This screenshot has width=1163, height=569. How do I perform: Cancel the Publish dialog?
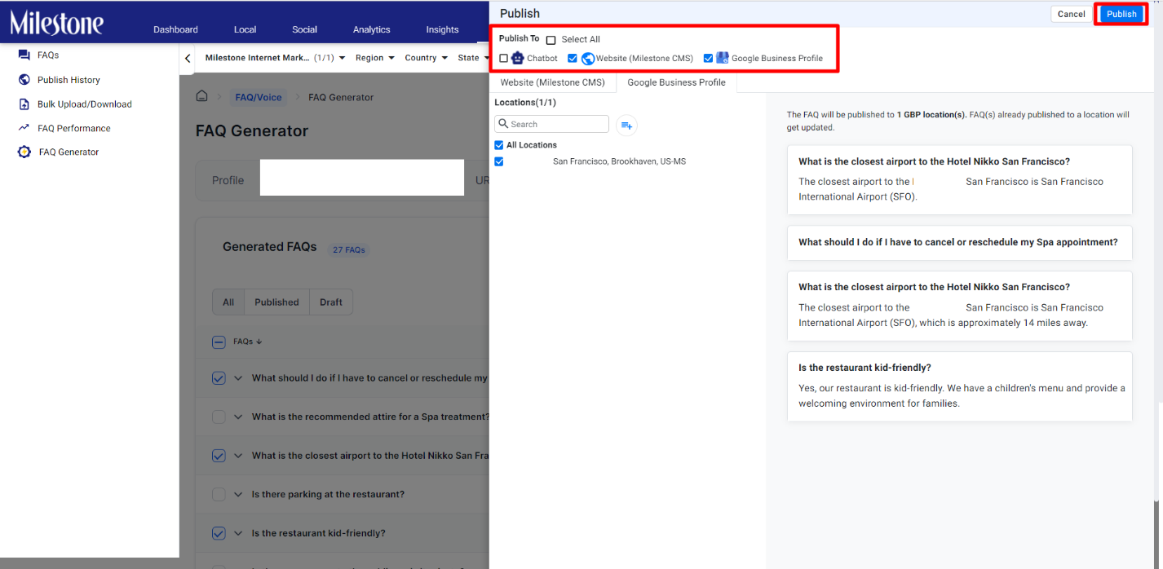pyautogui.click(x=1071, y=14)
